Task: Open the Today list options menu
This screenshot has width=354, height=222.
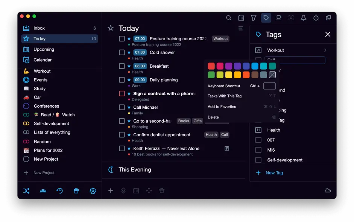Action: tap(241, 28)
